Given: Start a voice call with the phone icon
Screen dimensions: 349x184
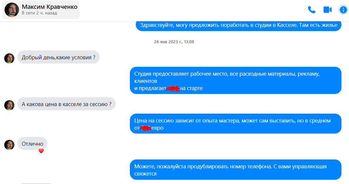Looking at the screenshot, I should (312, 10).
